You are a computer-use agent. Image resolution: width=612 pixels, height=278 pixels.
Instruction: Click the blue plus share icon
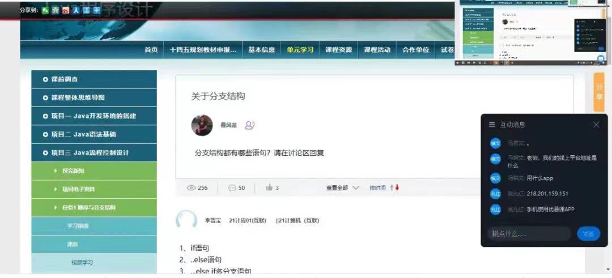[x=96, y=11]
